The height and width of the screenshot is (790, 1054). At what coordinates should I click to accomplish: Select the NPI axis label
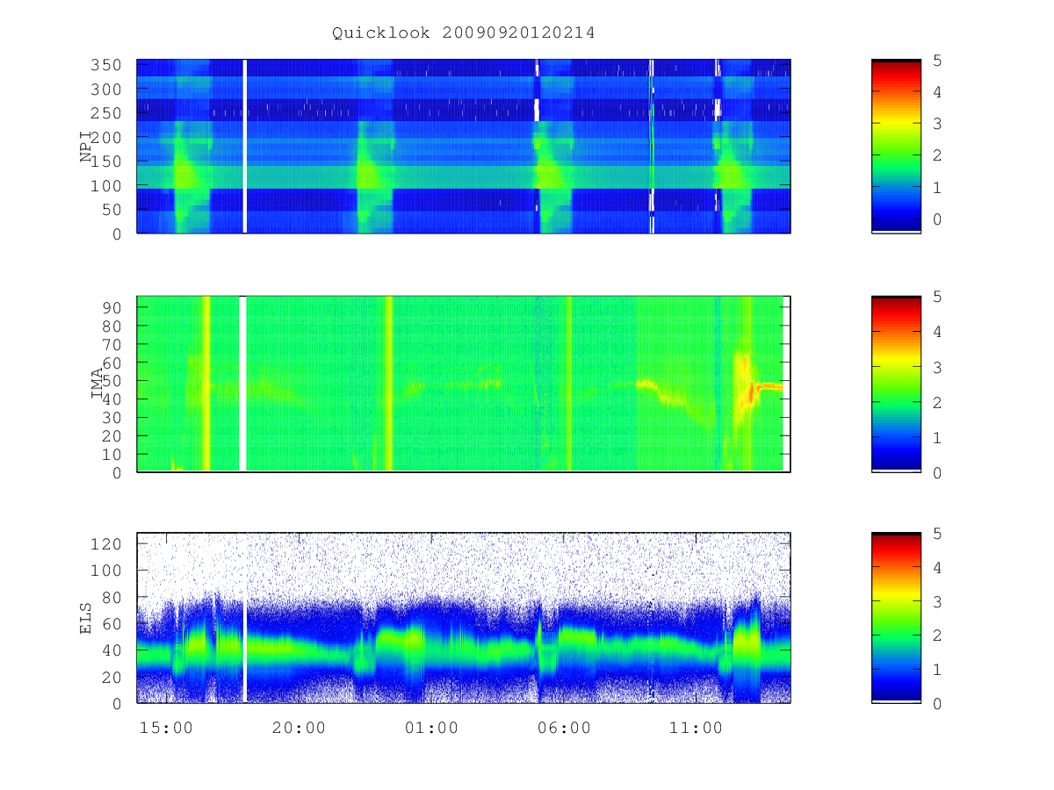[86, 147]
